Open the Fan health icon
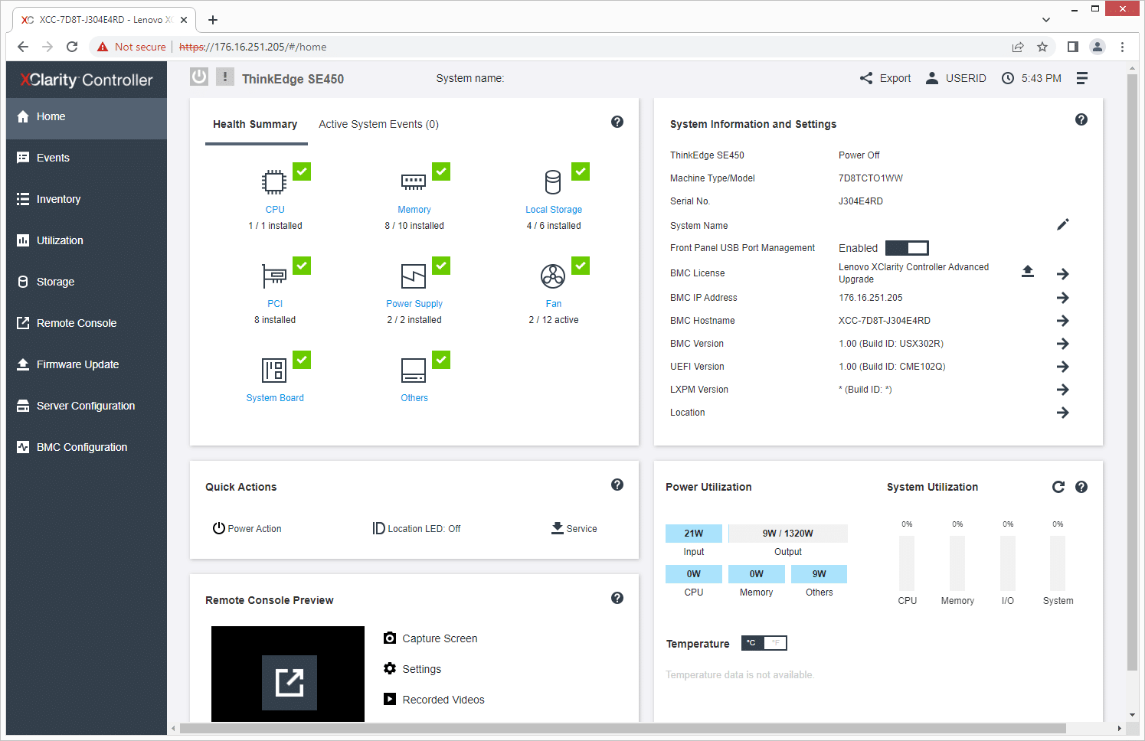The width and height of the screenshot is (1145, 741). click(x=553, y=276)
